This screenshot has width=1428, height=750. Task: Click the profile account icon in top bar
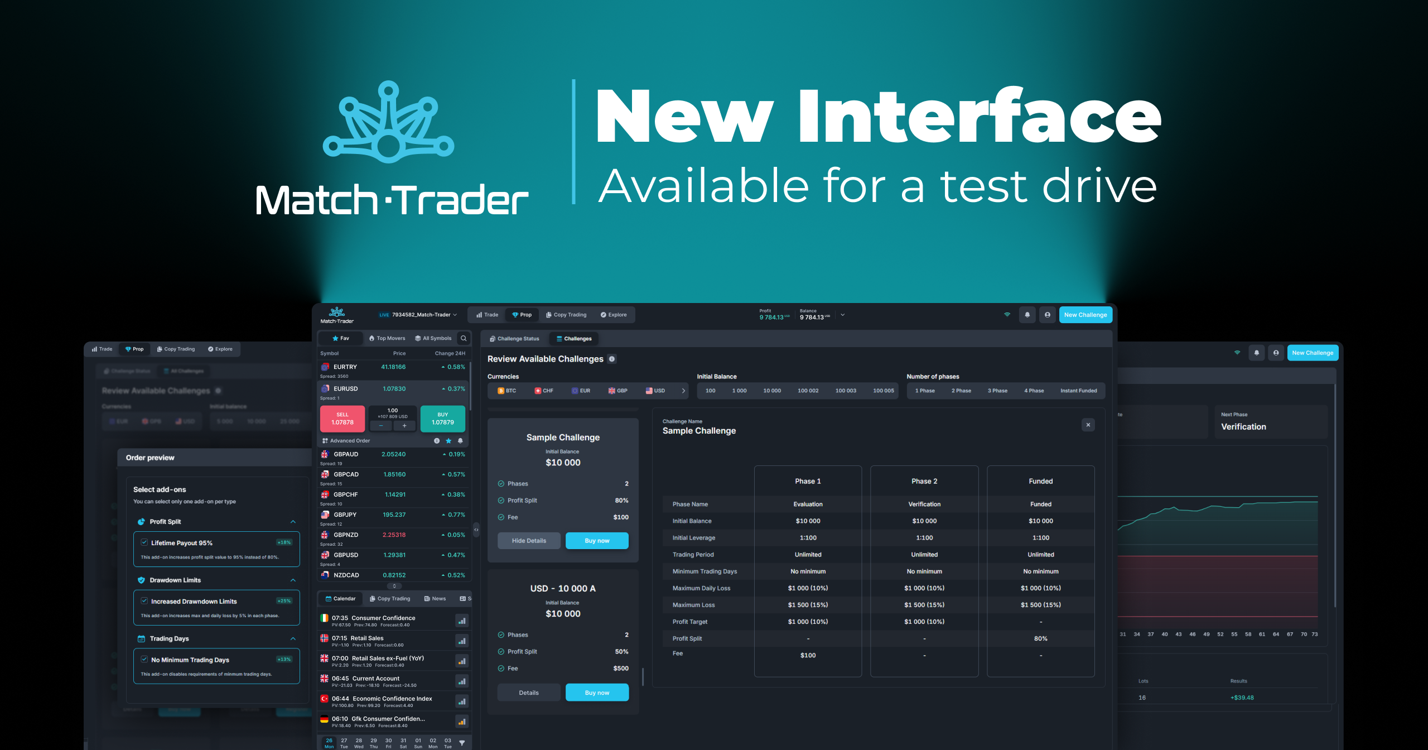coord(1047,314)
